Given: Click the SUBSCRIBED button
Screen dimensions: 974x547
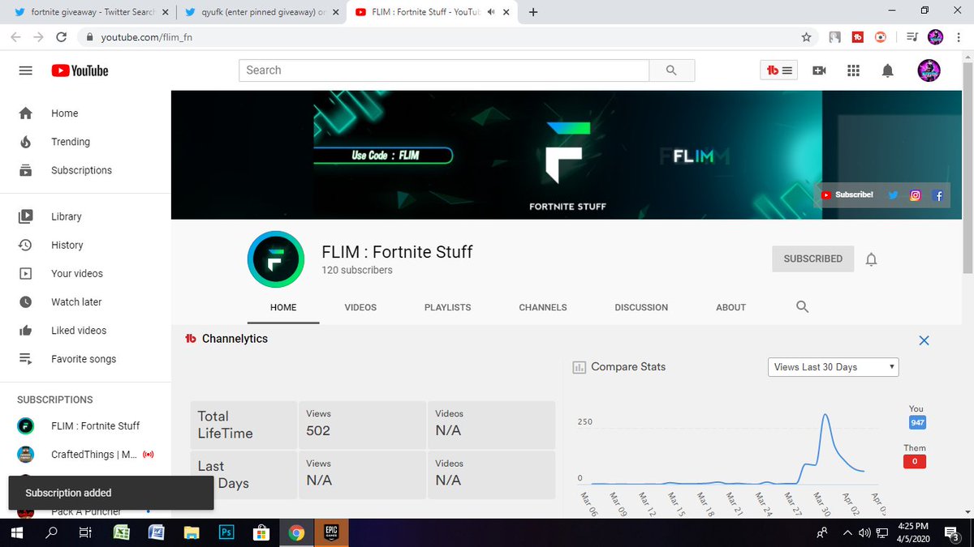Looking at the screenshot, I should pos(812,259).
